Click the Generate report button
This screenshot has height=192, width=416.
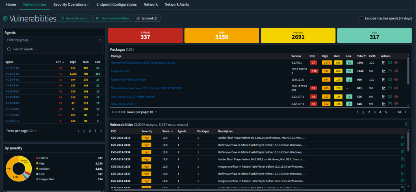point(75,18)
